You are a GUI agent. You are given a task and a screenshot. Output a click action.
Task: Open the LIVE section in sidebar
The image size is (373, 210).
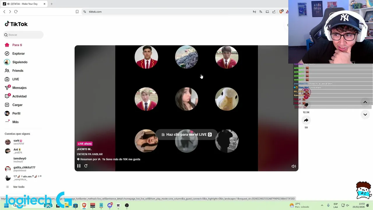[15, 79]
